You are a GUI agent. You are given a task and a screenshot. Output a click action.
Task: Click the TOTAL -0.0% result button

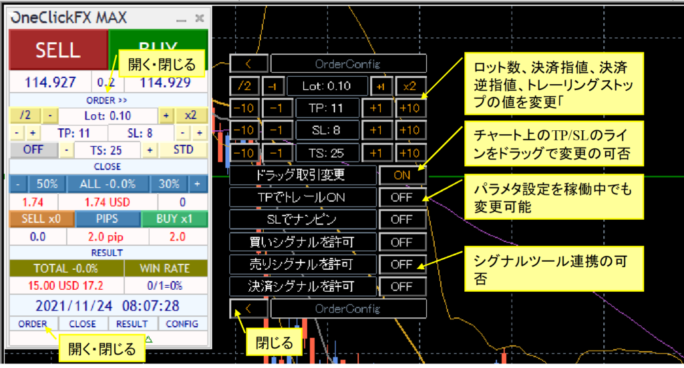pyautogui.click(x=66, y=268)
